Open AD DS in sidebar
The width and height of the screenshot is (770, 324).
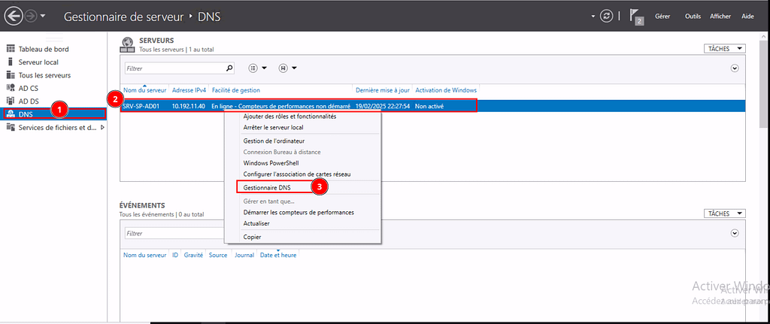pyautogui.click(x=29, y=101)
